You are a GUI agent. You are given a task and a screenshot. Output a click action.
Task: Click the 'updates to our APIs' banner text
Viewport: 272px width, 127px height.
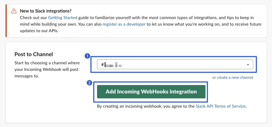[x=39, y=31]
